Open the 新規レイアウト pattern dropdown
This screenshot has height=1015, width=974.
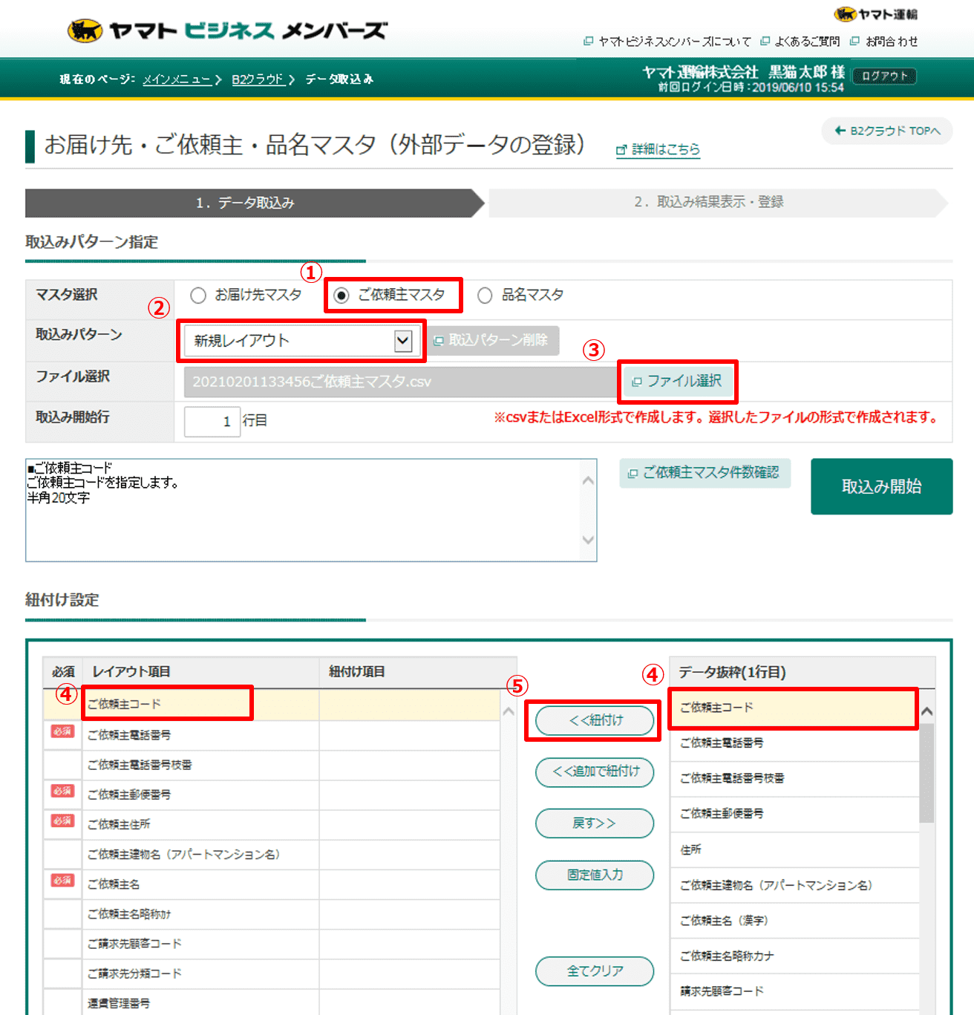402,340
